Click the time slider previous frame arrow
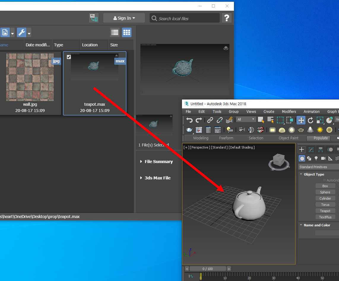 point(187,269)
